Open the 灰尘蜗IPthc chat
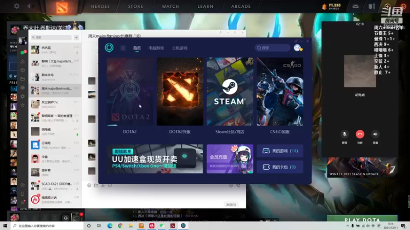Viewport: 410px width, 230px height. tap(55, 104)
